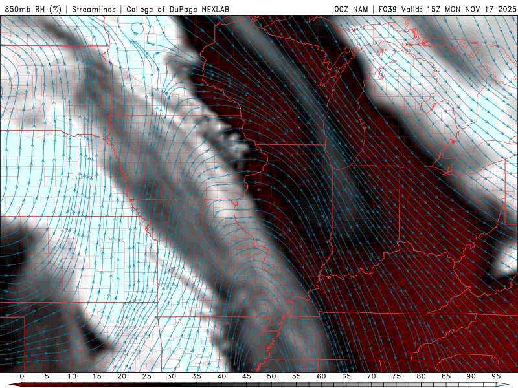
Task: Click 'Valid: 15Z MON NOV 17 2025' text
Action: (458, 9)
